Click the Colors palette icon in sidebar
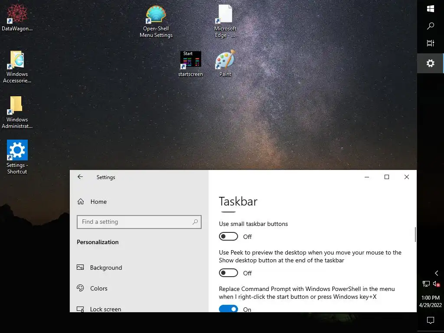The height and width of the screenshot is (333, 444). [80, 288]
